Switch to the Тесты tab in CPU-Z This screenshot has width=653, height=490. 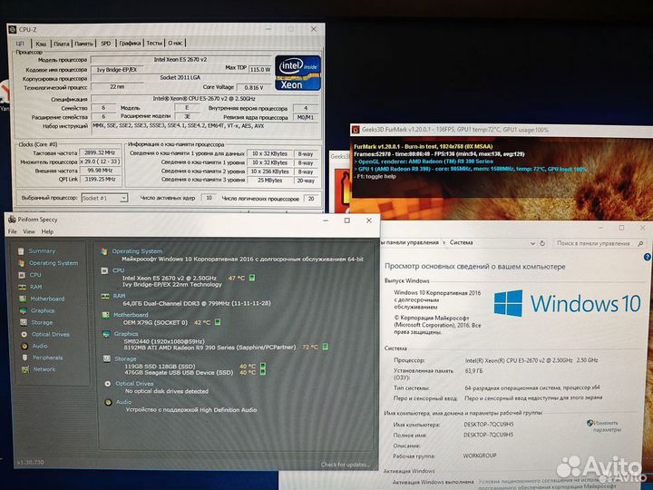153,43
